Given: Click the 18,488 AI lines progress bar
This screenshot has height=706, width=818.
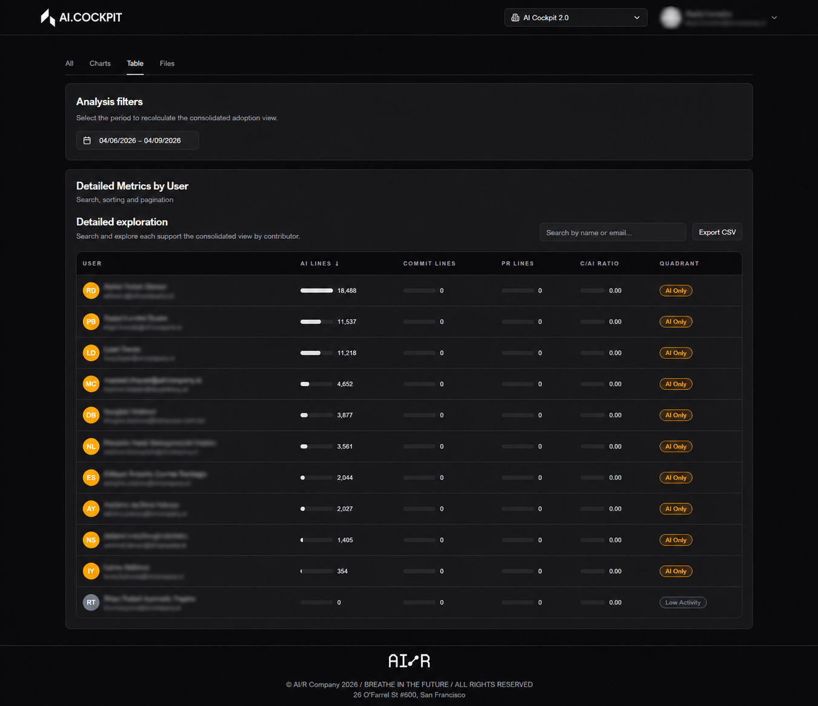Looking at the screenshot, I should pos(316,291).
